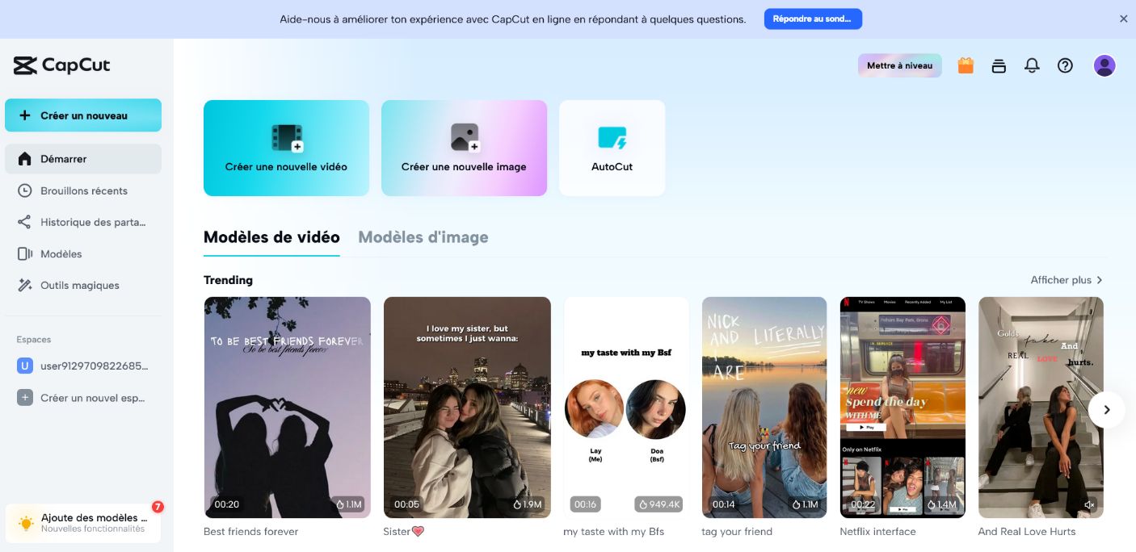The width and height of the screenshot is (1136, 552).
Task: Dismiss the survey banner with X
Action: [x=1123, y=19]
